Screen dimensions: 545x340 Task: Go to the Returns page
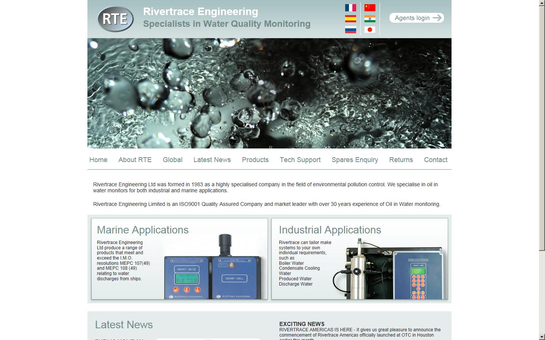pos(401,160)
